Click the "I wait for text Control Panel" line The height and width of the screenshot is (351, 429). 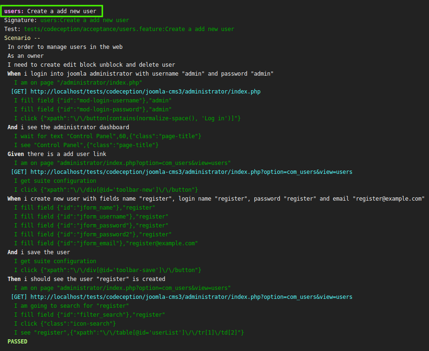(x=107, y=136)
